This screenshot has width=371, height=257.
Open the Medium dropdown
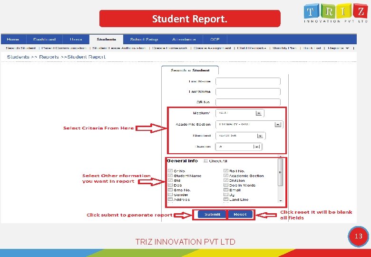coord(240,113)
